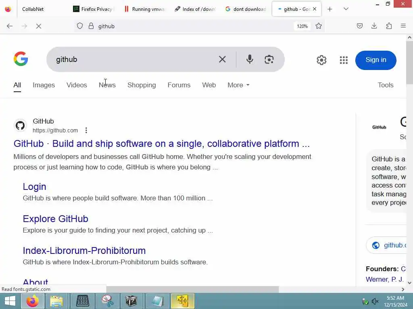This screenshot has width=413, height=309.
Task: Expand the More search filters
Action: pyautogui.click(x=238, y=85)
